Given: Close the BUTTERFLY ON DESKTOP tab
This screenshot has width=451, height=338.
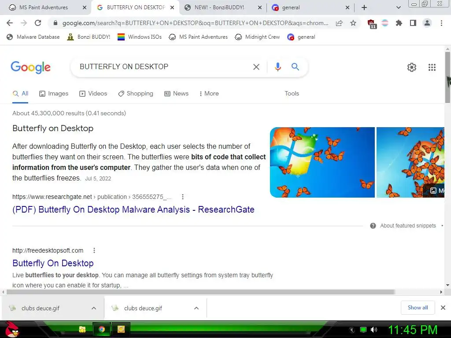Looking at the screenshot, I should coord(172,8).
